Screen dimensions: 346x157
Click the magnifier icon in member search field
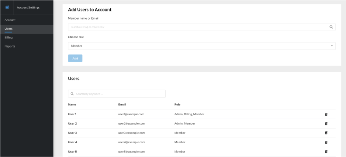point(331,27)
